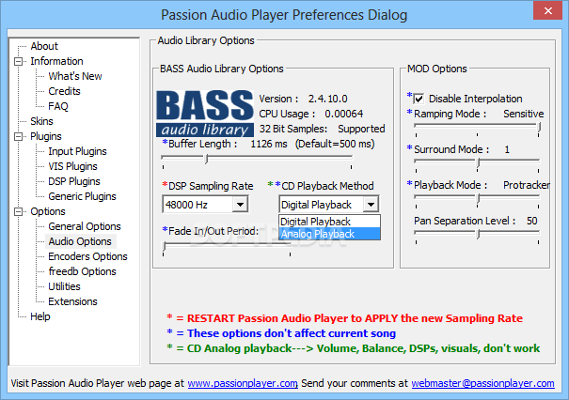Click the CPU Usage 0.00064 value
The width and height of the screenshot is (569, 400).
pos(343,114)
